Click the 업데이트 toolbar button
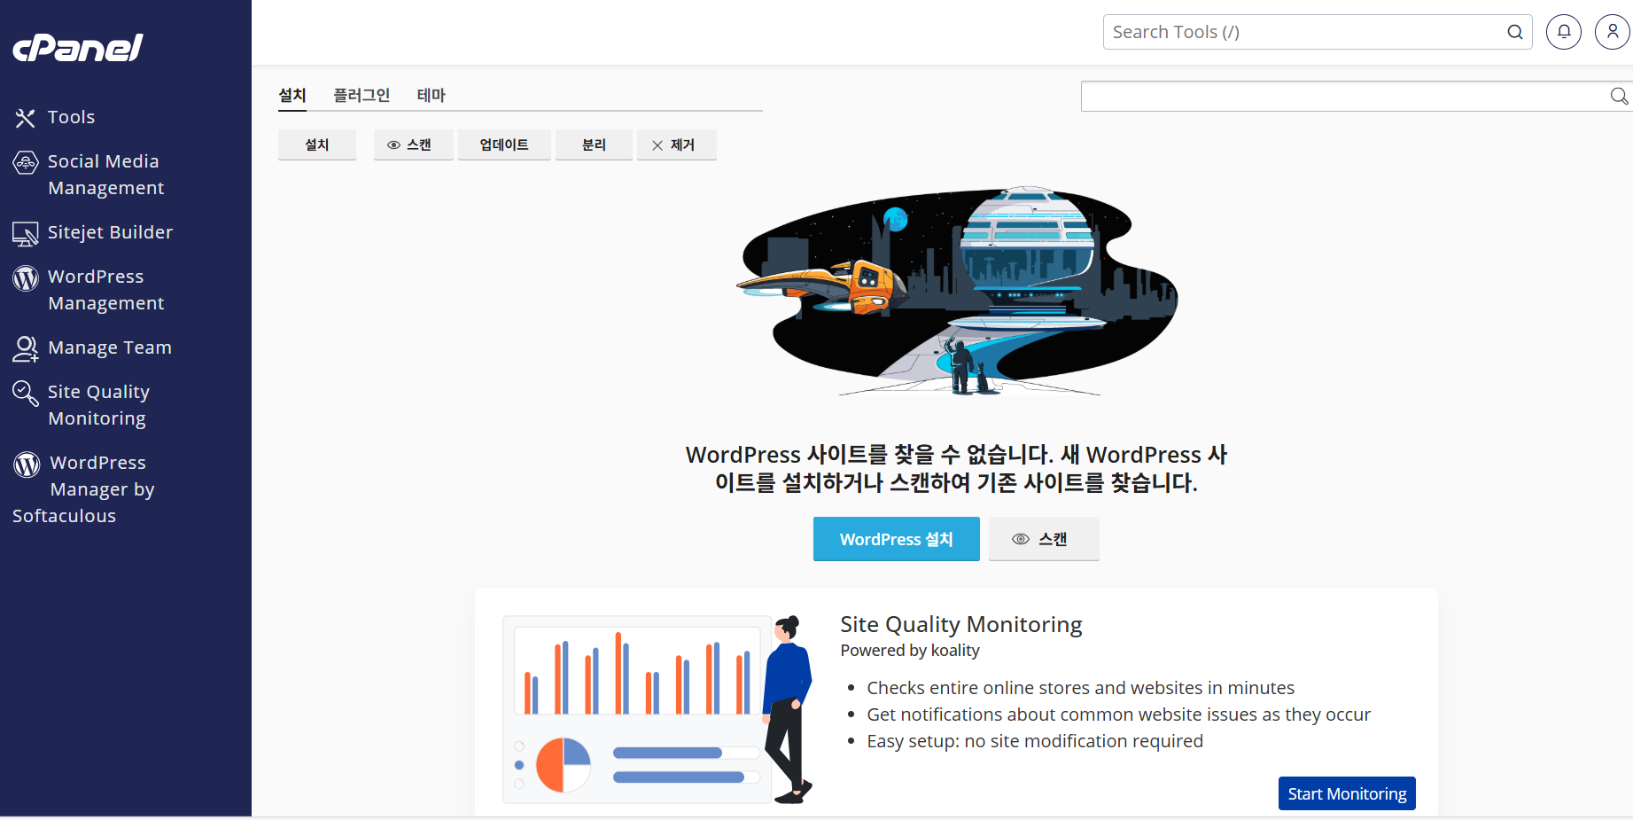Viewport: 1633px width, 820px height. (x=504, y=144)
